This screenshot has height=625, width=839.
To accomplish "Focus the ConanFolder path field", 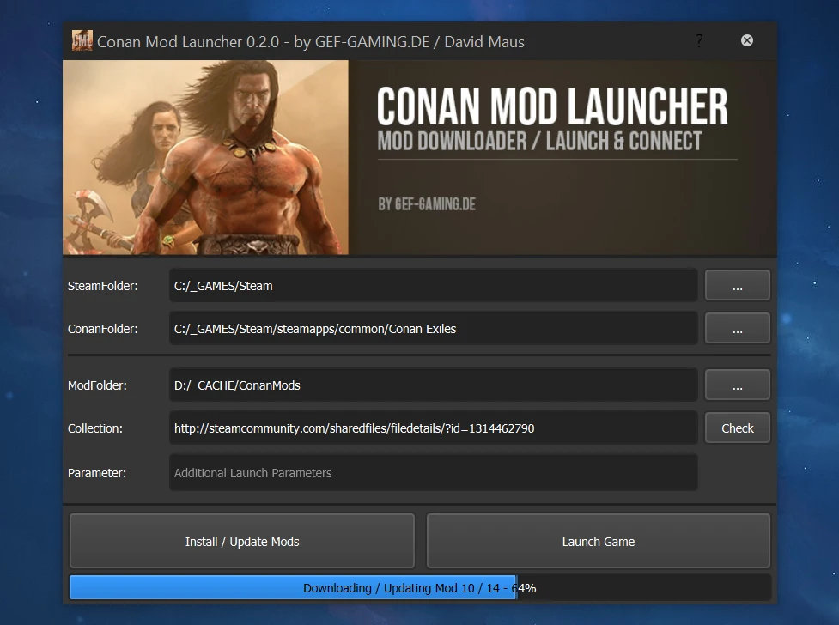I will pyautogui.click(x=434, y=328).
